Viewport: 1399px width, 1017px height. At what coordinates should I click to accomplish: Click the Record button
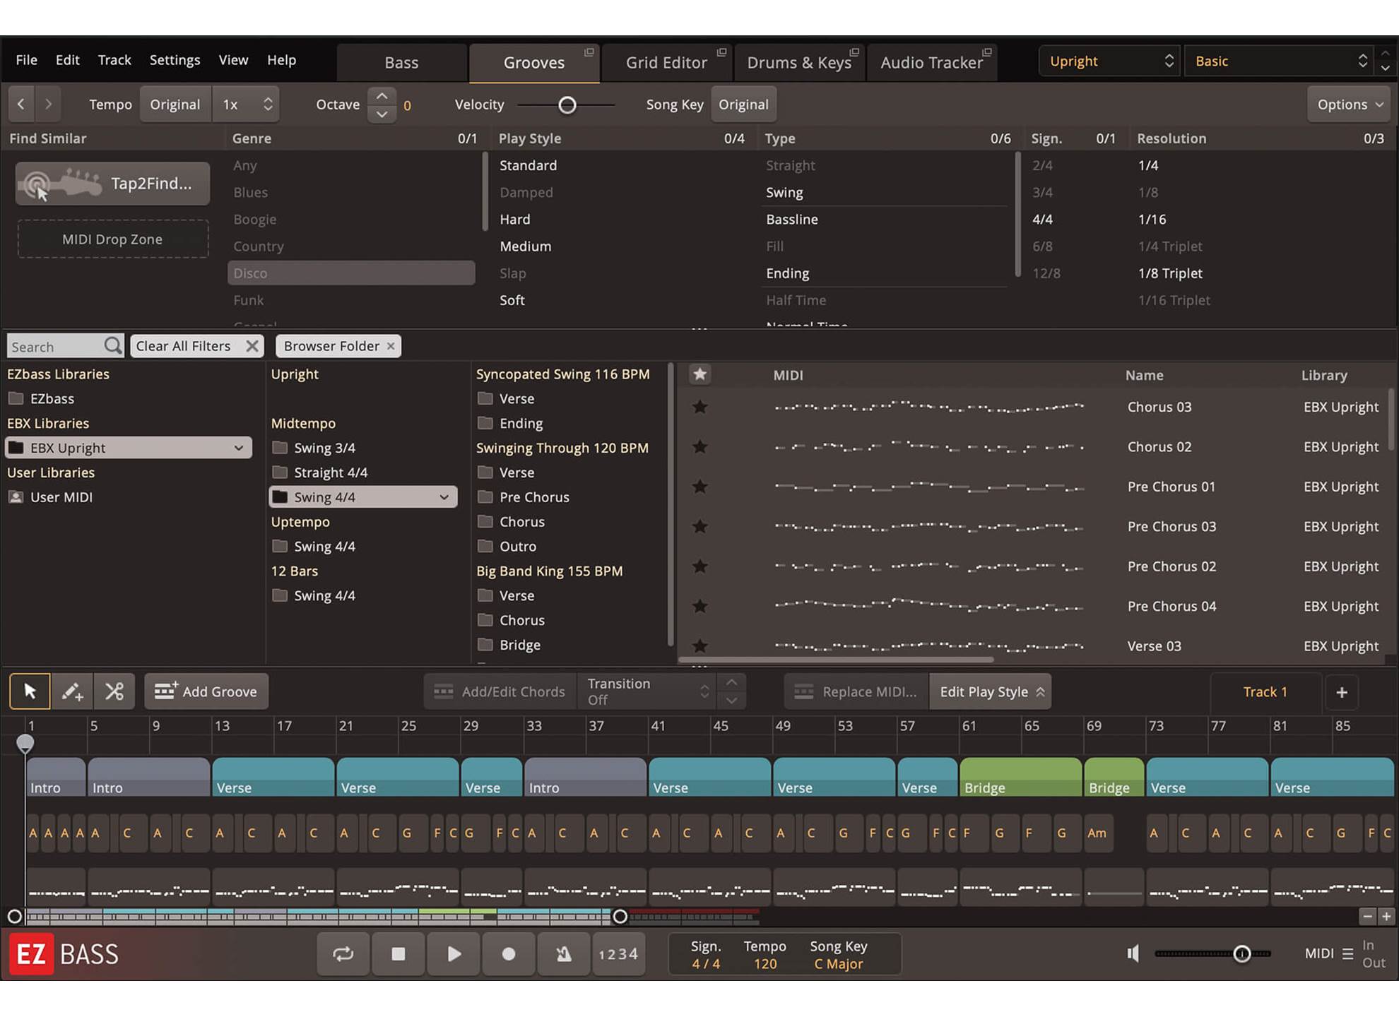tap(508, 954)
